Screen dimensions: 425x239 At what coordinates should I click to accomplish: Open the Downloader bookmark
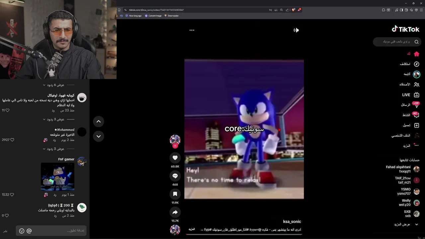tap(171, 16)
